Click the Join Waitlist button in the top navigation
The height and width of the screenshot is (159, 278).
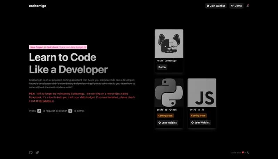tap(216, 6)
